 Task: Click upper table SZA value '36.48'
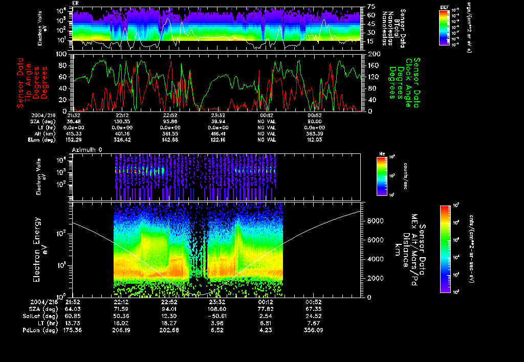click(x=74, y=122)
